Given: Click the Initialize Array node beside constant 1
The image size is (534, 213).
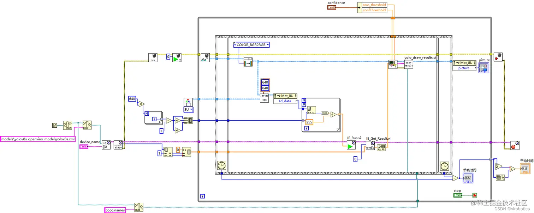Looking at the screenshot, I should click(168, 152).
